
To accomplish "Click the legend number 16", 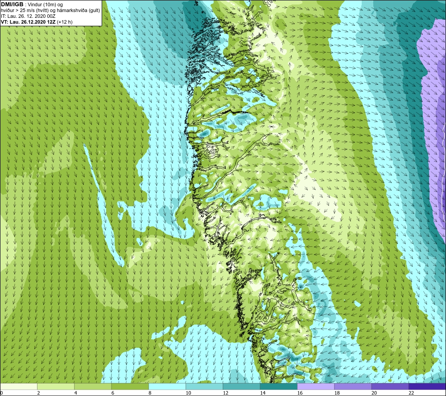I will [300, 393].
